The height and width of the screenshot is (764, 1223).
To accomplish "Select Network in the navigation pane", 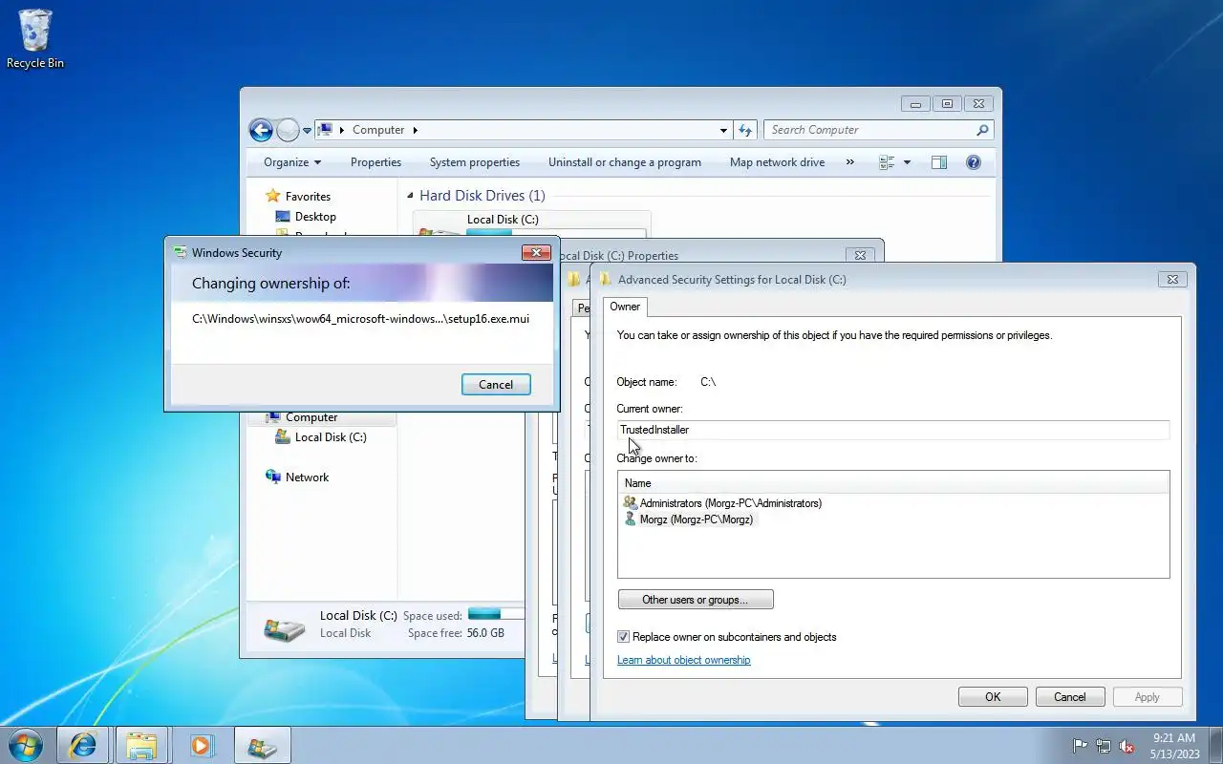I will point(307,477).
